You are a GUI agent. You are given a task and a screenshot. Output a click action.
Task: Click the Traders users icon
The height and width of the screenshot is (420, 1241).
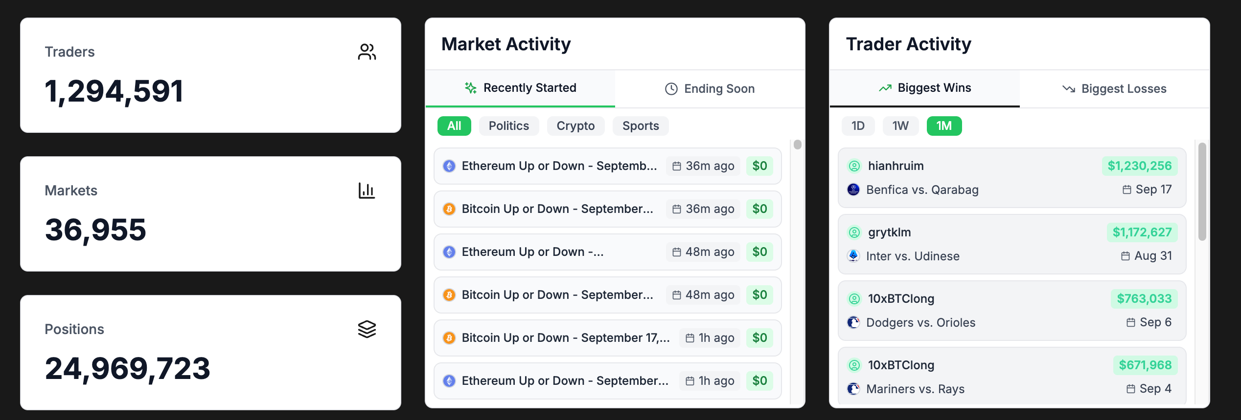(367, 52)
